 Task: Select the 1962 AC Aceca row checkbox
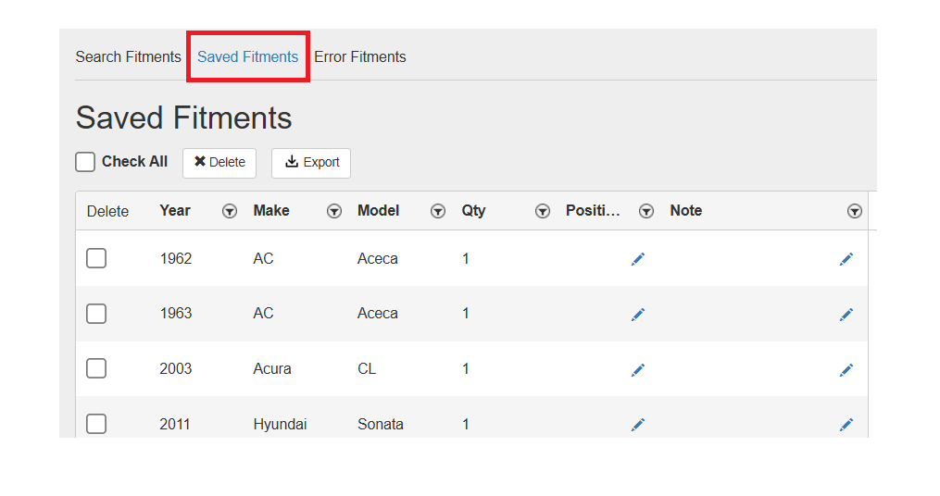click(96, 258)
